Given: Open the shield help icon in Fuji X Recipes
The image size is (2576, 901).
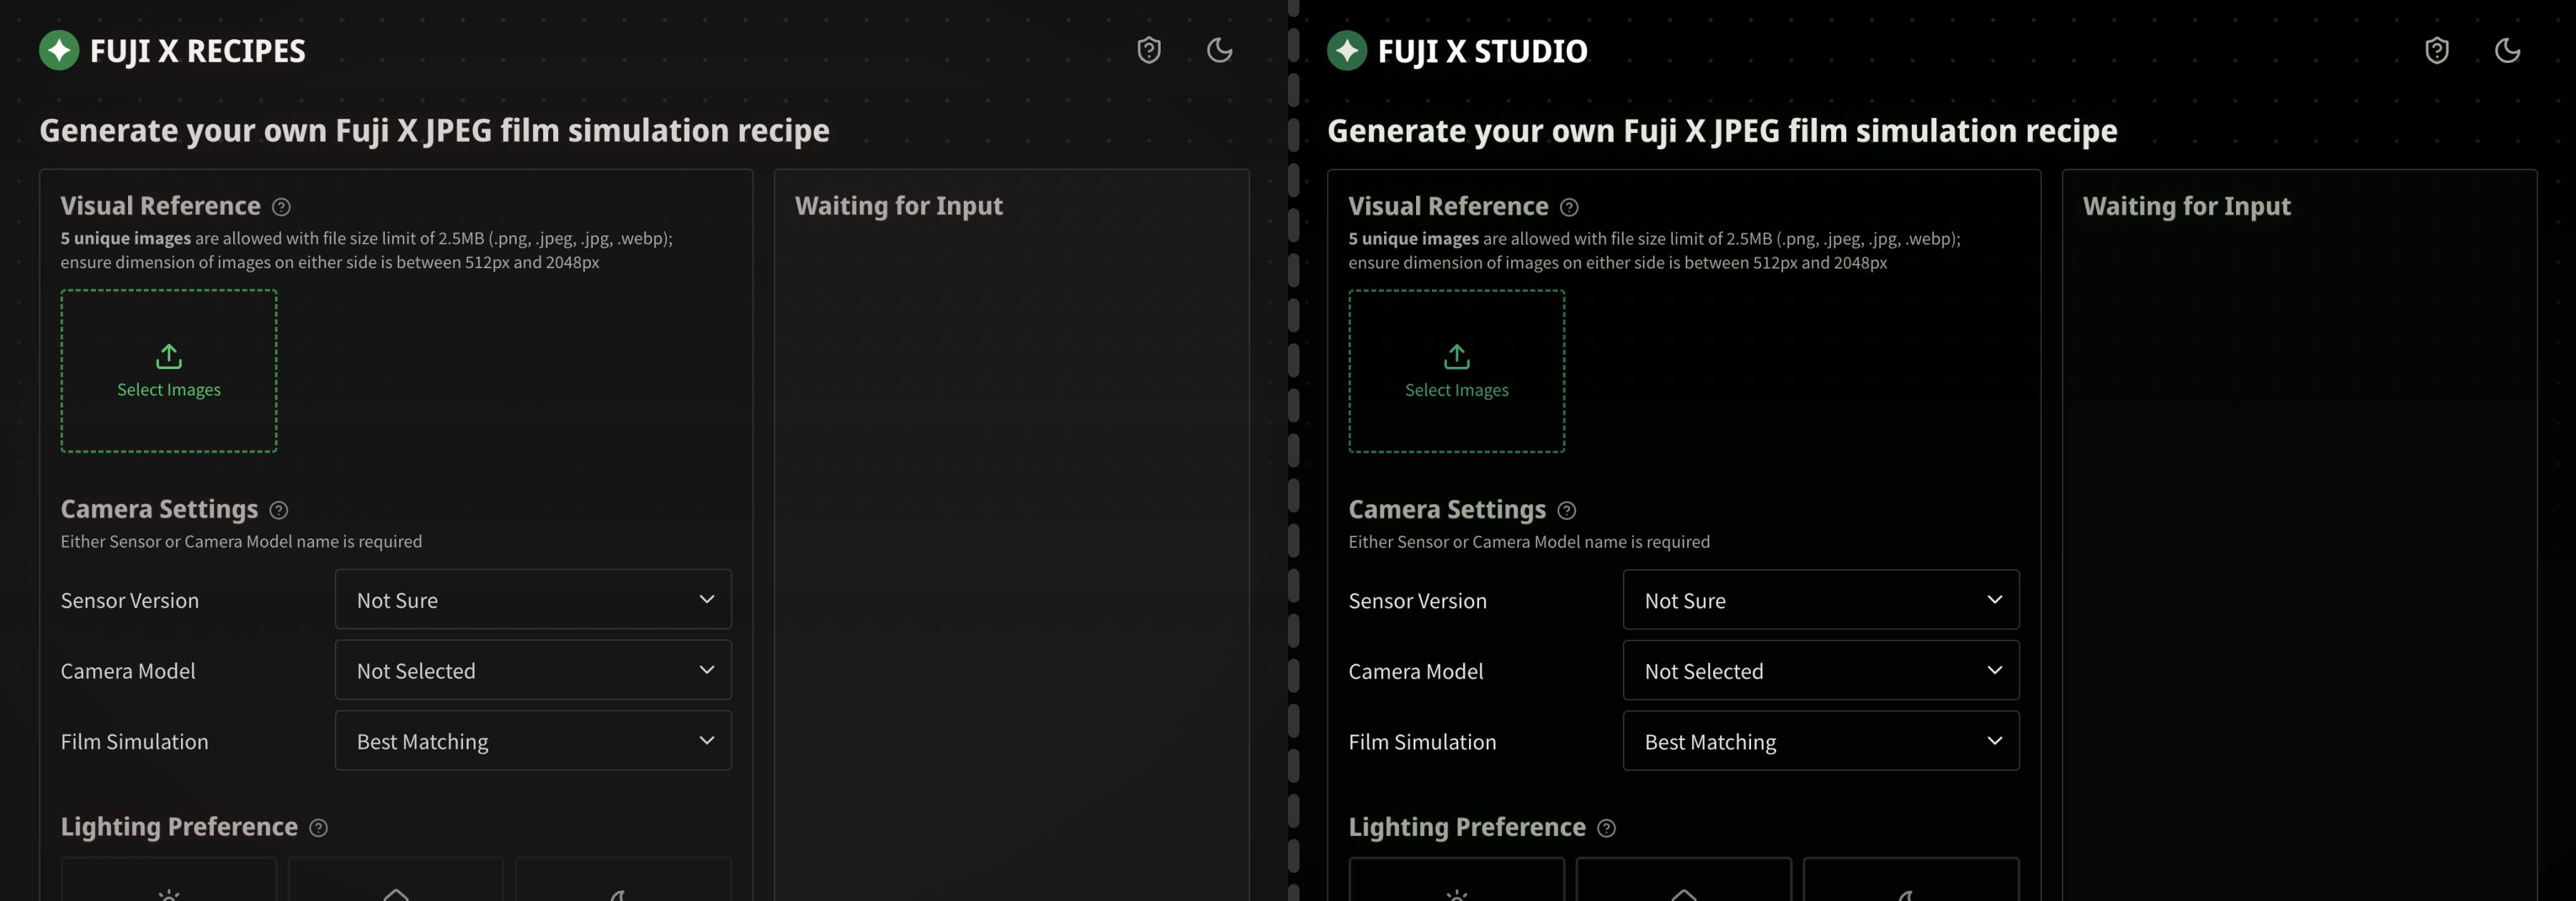Looking at the screenshot, I should tap(1149, 50).
